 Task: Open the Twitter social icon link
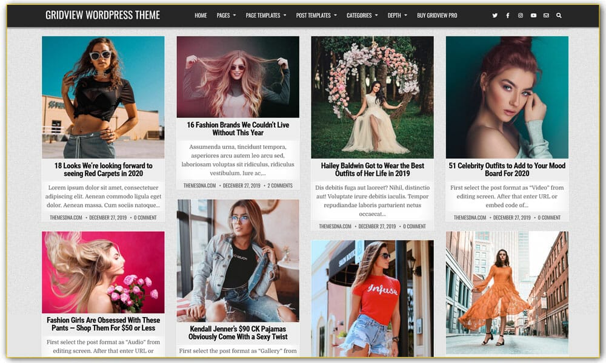coord(494,16)
